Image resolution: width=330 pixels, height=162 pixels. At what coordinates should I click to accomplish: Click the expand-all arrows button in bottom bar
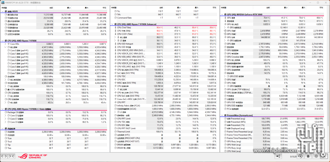click(4, 156)
